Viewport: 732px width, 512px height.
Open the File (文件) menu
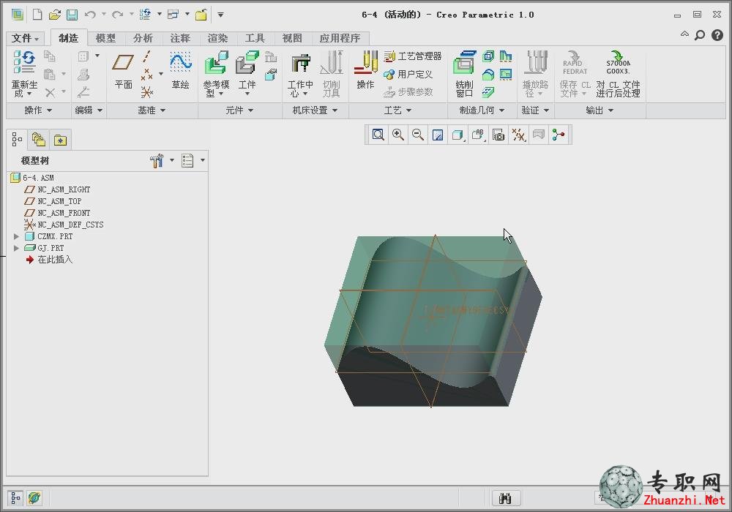pos(25,38)
